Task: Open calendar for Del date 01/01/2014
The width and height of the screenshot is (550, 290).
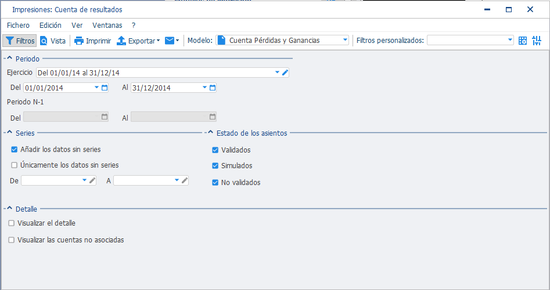Action: coord(105,88)
